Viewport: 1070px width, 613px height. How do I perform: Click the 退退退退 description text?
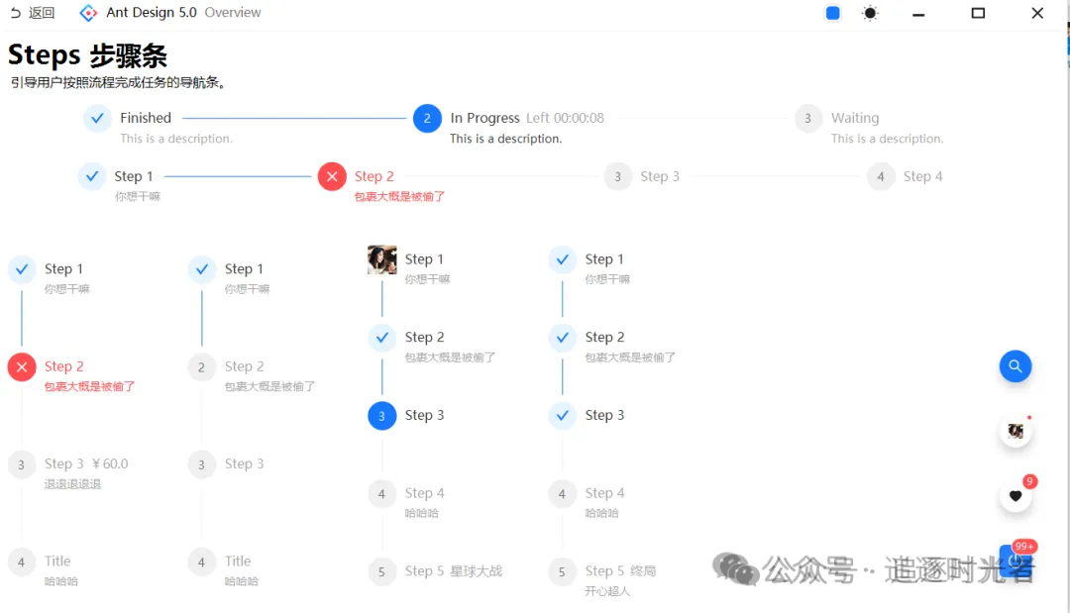pos(72,484)
